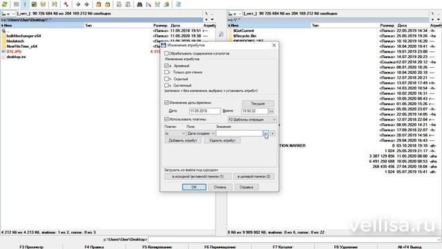
Task: Click the copy names toolbar icon
Action: [x=166, y=4]
